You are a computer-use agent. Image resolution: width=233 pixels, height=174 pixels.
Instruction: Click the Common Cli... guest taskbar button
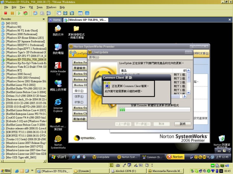tap(153, 157)
